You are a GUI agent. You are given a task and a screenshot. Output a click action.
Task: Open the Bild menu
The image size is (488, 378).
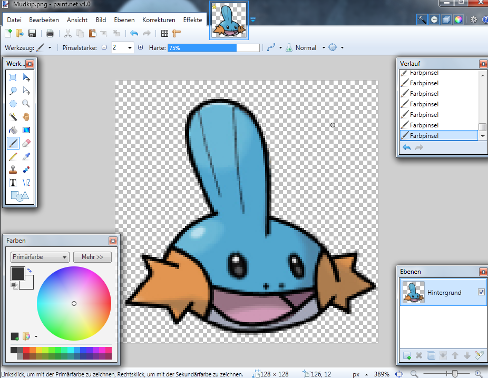click(x=101, y=19)
